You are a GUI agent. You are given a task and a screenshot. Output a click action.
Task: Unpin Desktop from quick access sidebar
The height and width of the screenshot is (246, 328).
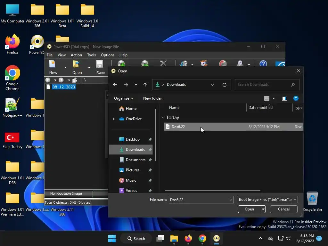tap(150, 139)
